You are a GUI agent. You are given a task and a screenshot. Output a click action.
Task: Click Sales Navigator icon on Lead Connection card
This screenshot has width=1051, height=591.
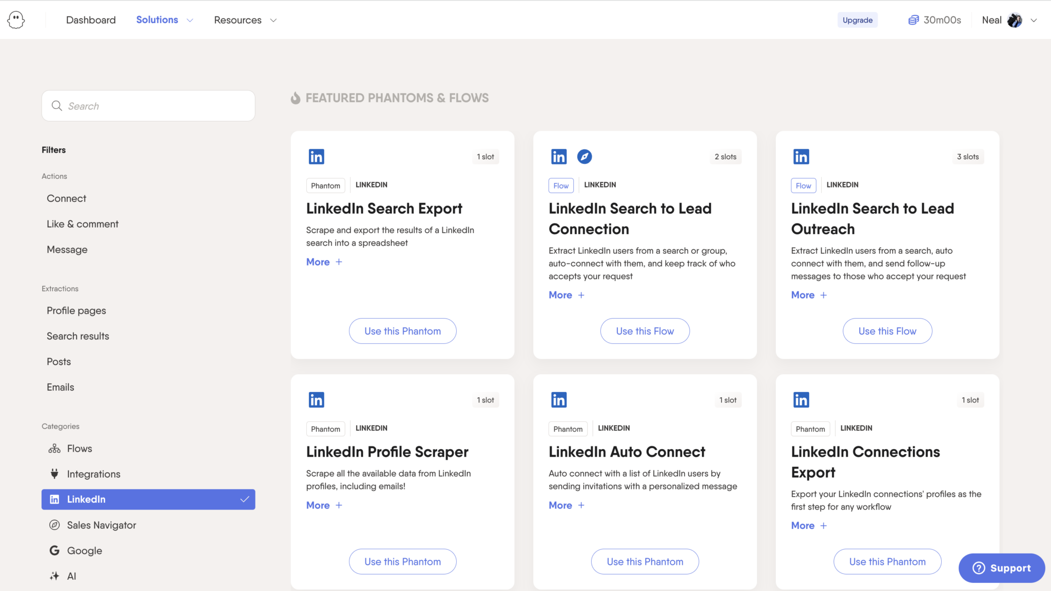coord(585,157)
